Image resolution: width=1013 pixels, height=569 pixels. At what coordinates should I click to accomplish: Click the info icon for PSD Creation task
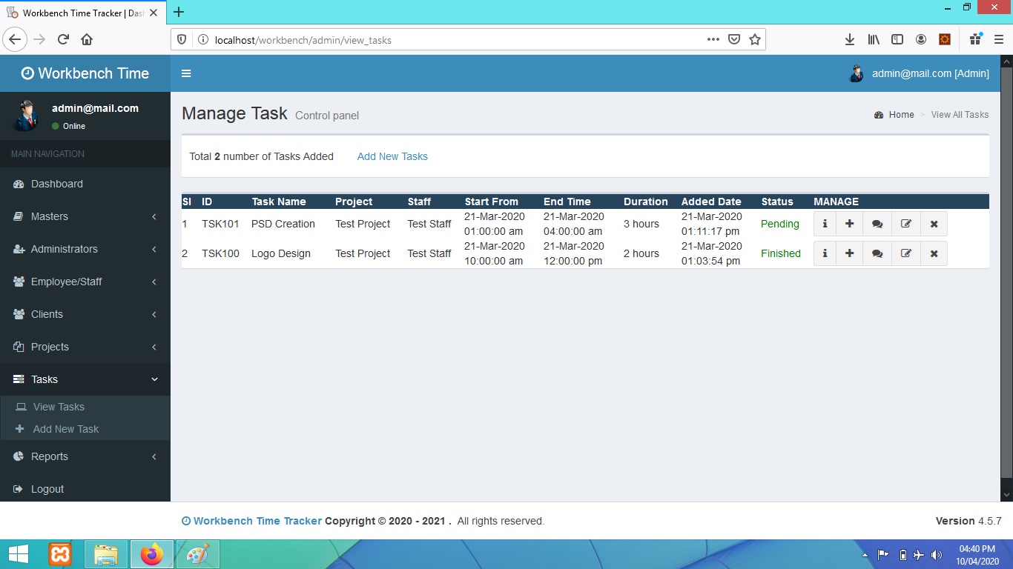coord(825,224)
